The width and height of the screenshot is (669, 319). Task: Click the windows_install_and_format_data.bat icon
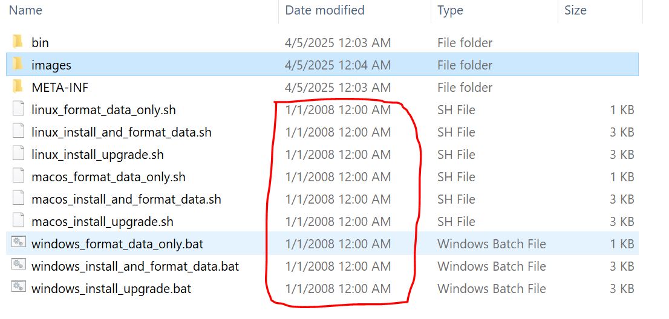tap(19, 266)
